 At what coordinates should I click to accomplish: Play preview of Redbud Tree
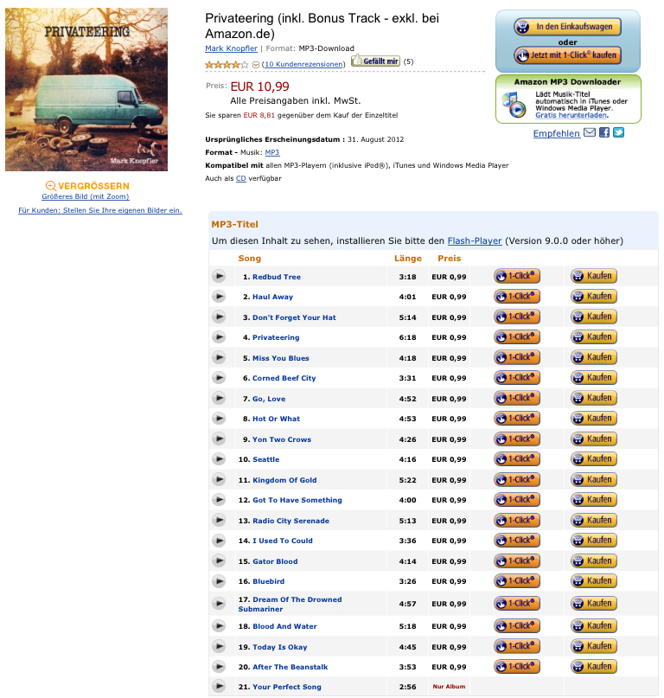[219, 277]
